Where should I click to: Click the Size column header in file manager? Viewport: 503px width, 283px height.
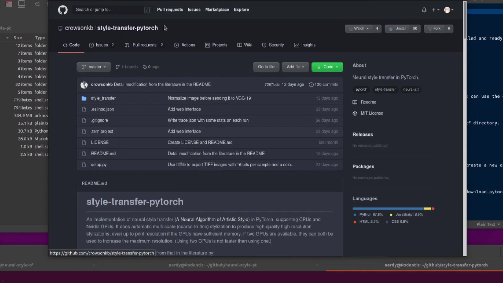(x=18, y=38)
